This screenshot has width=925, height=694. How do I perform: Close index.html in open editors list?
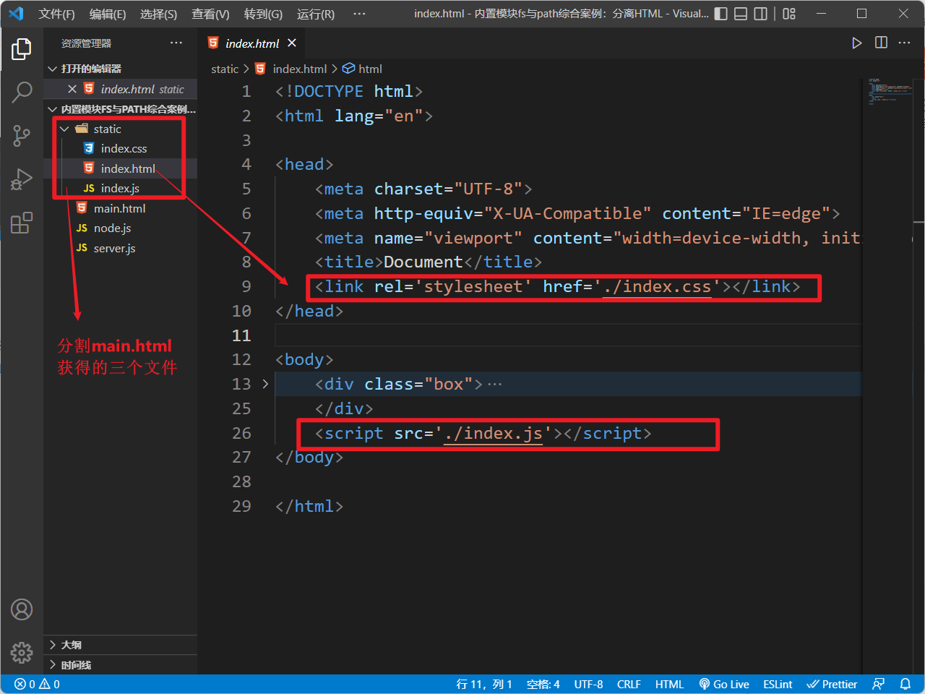72,89
